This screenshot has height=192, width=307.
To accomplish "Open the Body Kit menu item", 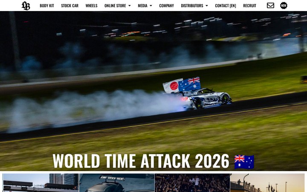I will pyautogui.click(x=47, y=6).
